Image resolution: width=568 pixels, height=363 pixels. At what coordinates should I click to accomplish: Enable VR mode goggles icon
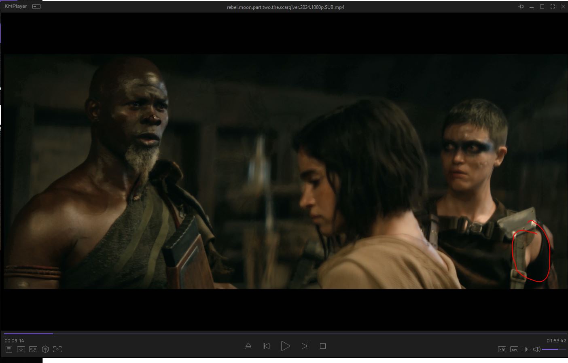[x=33, y=349]
